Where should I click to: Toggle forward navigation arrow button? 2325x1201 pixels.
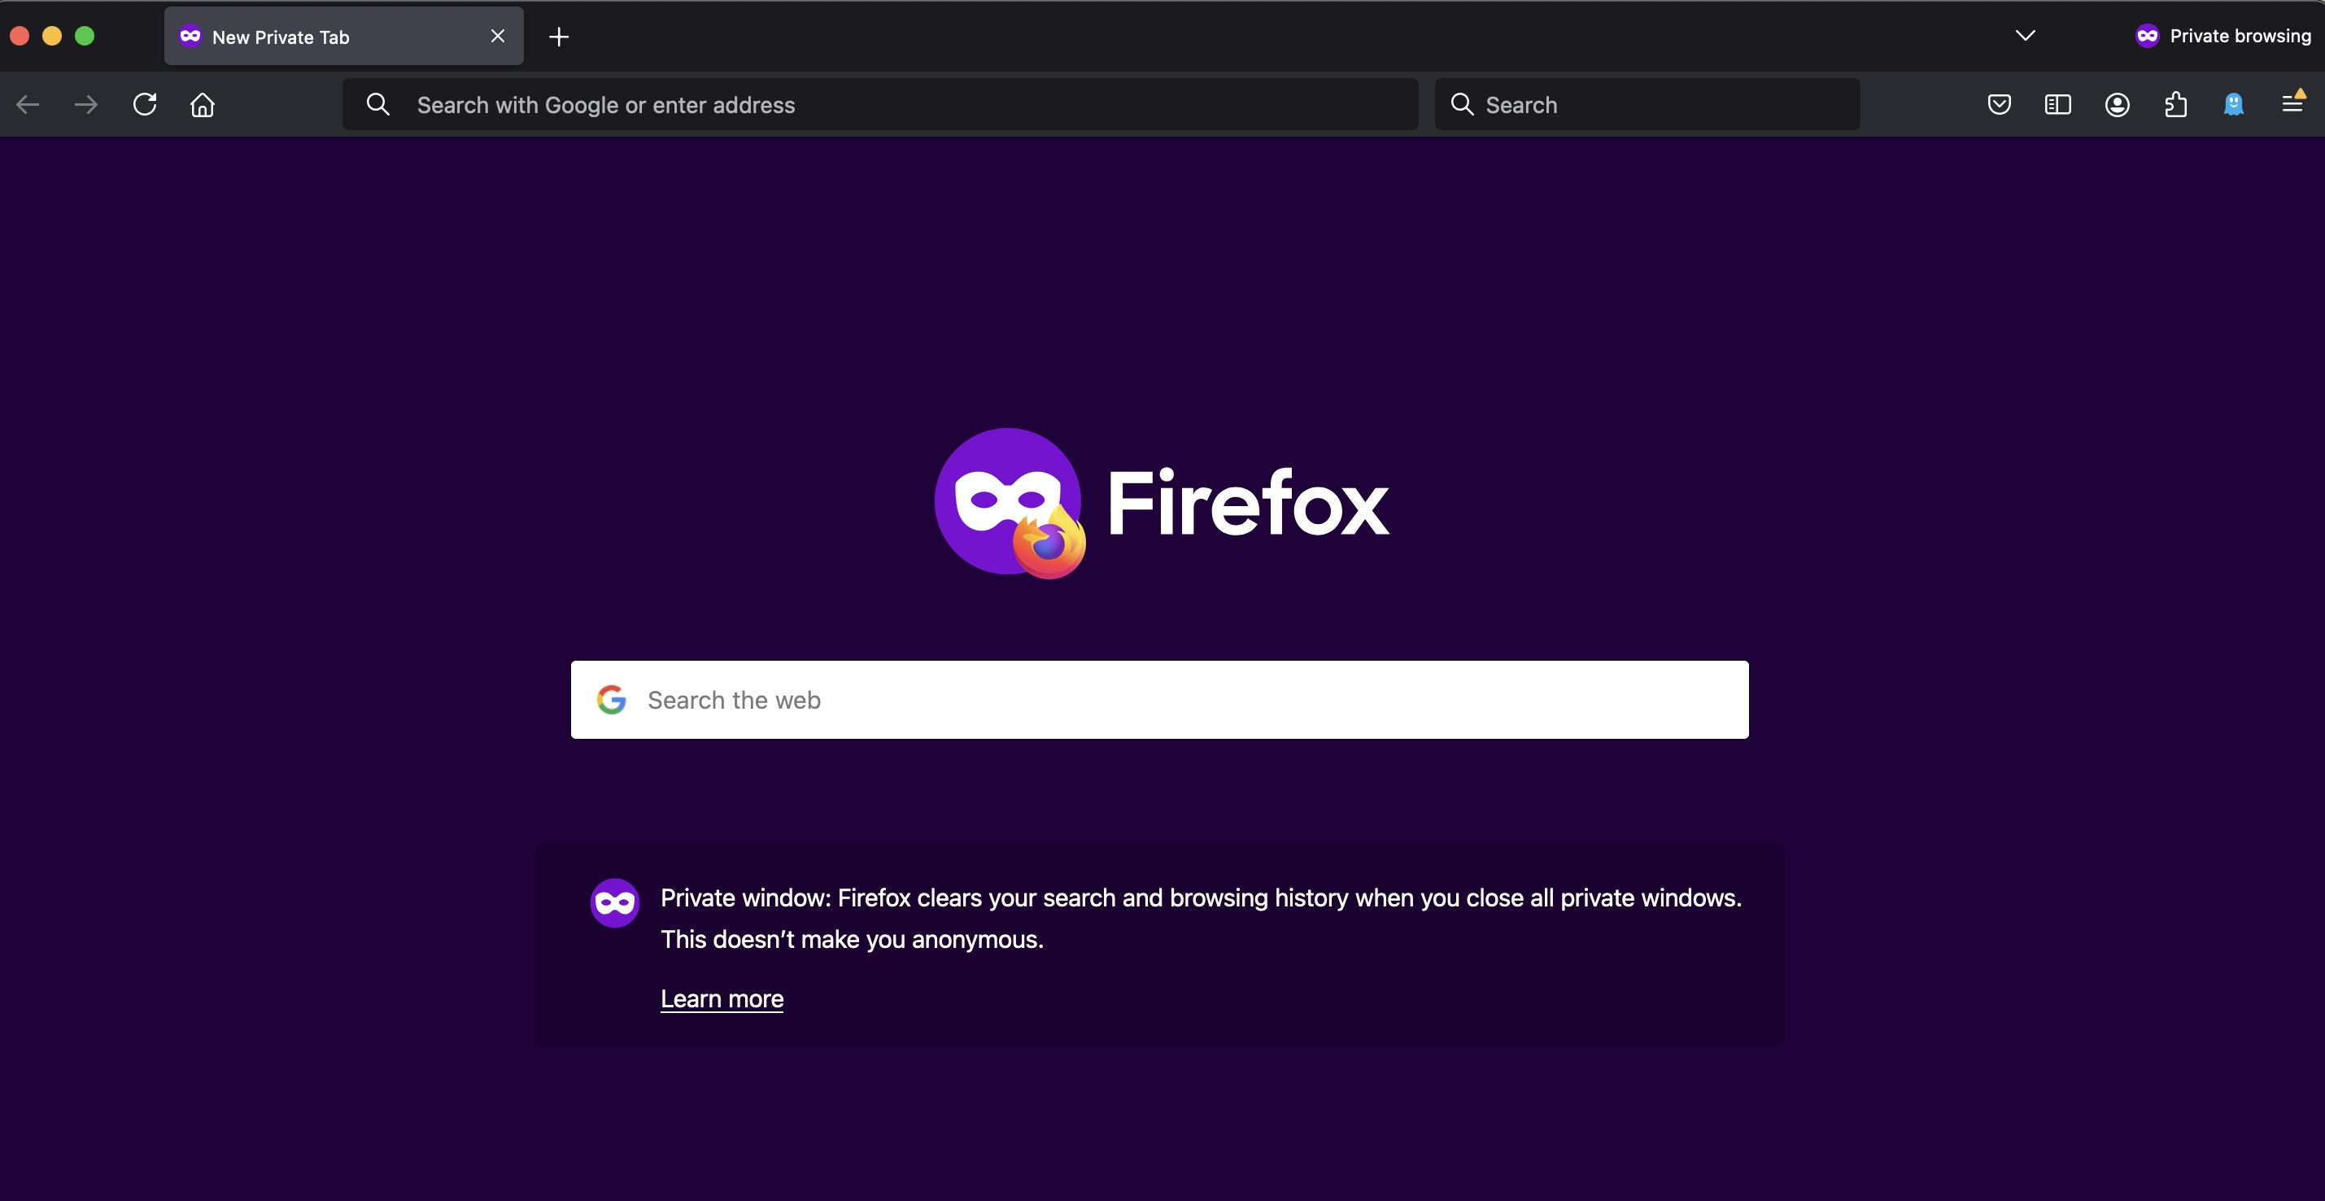pyautogui.click(x=85, y=103)
